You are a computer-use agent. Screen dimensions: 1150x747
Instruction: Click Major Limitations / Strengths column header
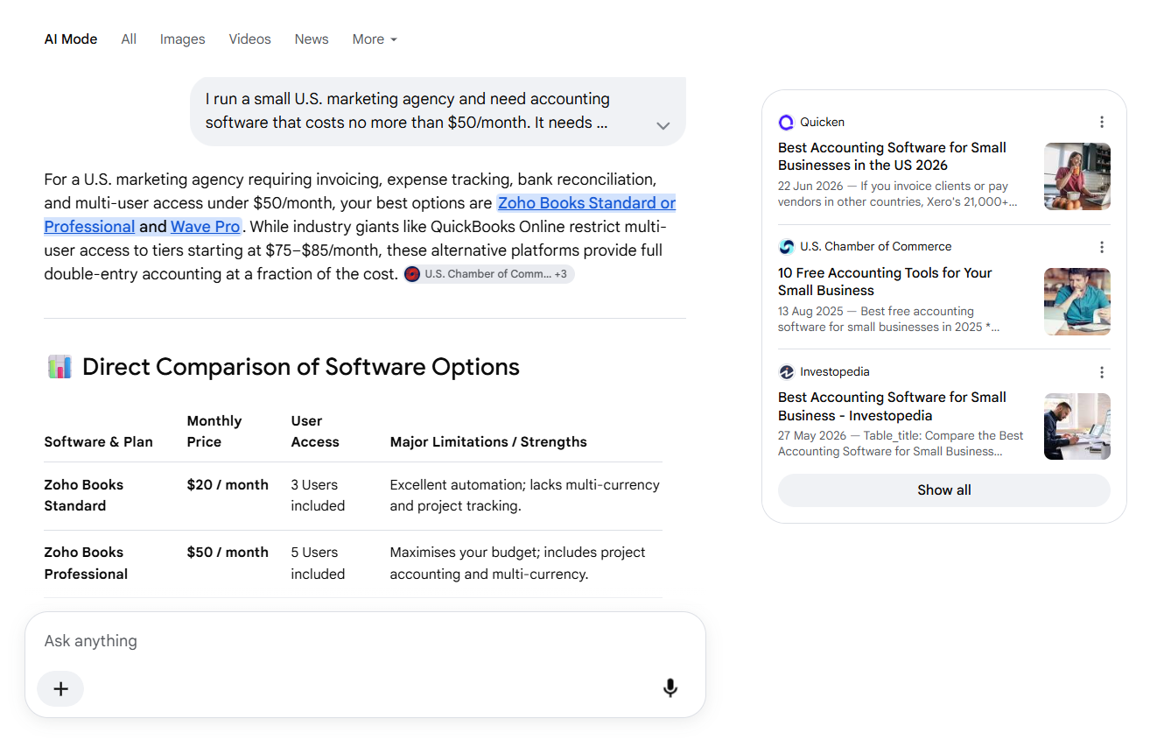click(488, 442)
